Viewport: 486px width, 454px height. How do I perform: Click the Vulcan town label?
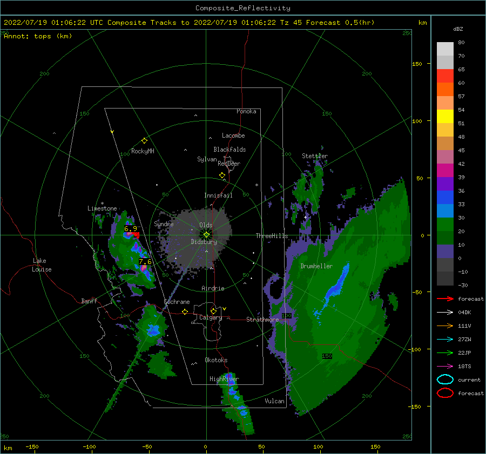click(274, 401)
